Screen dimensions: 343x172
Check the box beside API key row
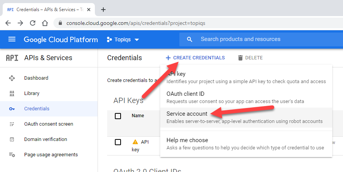pyautogui.click(x=118, y=142)
